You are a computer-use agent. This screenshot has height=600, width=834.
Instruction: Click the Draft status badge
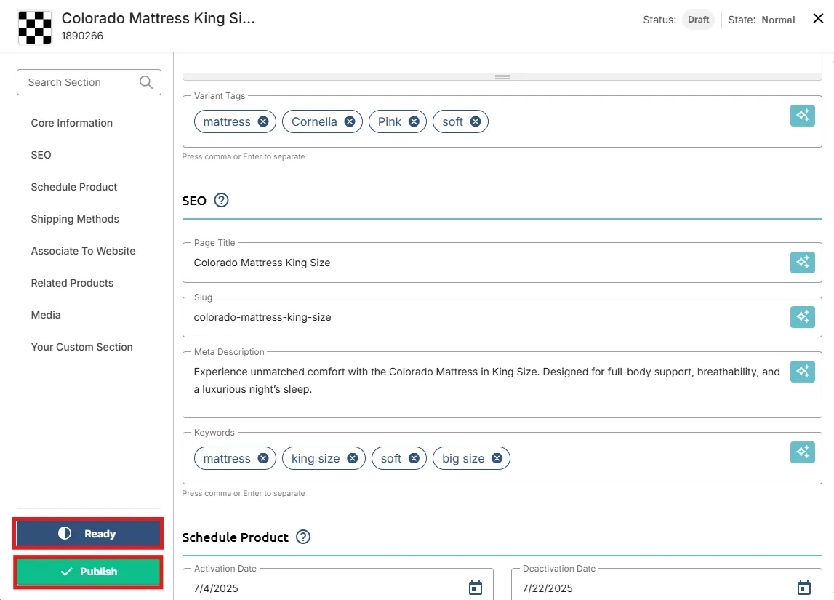tap(698, 20)
